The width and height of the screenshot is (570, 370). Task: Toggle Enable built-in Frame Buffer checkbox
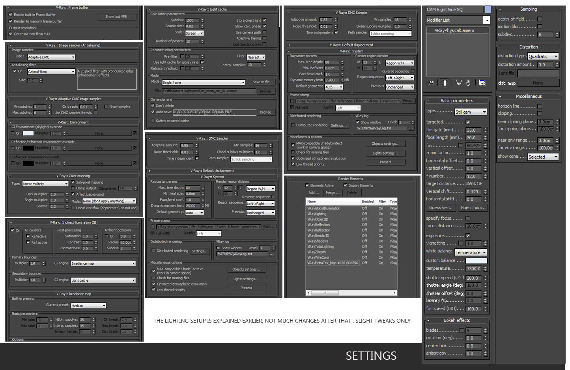[x=11, y=15]
